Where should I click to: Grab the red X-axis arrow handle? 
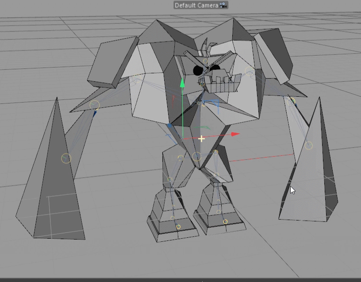(235, 134)
